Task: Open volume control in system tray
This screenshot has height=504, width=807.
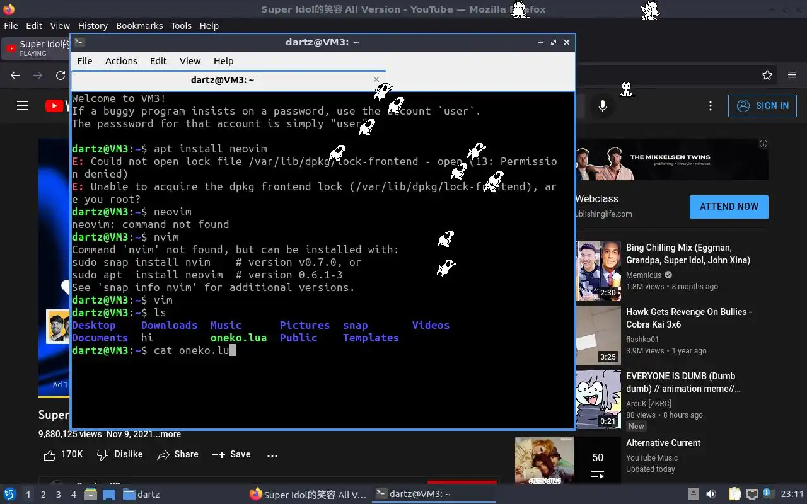Action: tap(711, 495)
